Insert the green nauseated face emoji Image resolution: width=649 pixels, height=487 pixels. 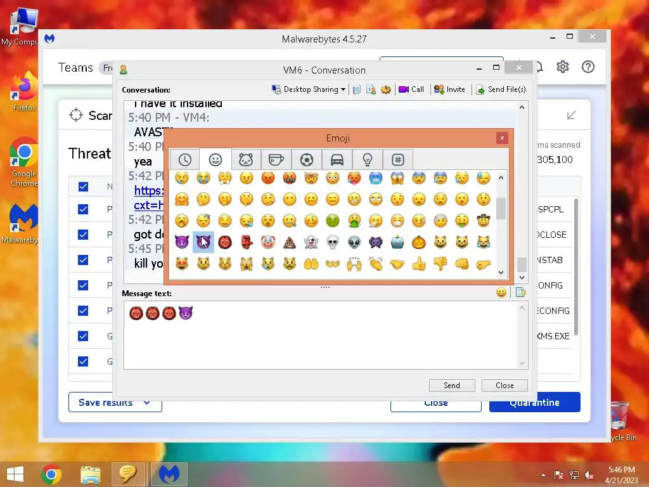coord(332,221)
